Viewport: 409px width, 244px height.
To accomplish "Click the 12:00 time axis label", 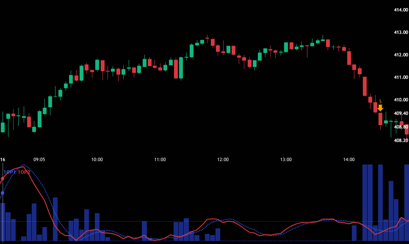I will pos(223,159).
